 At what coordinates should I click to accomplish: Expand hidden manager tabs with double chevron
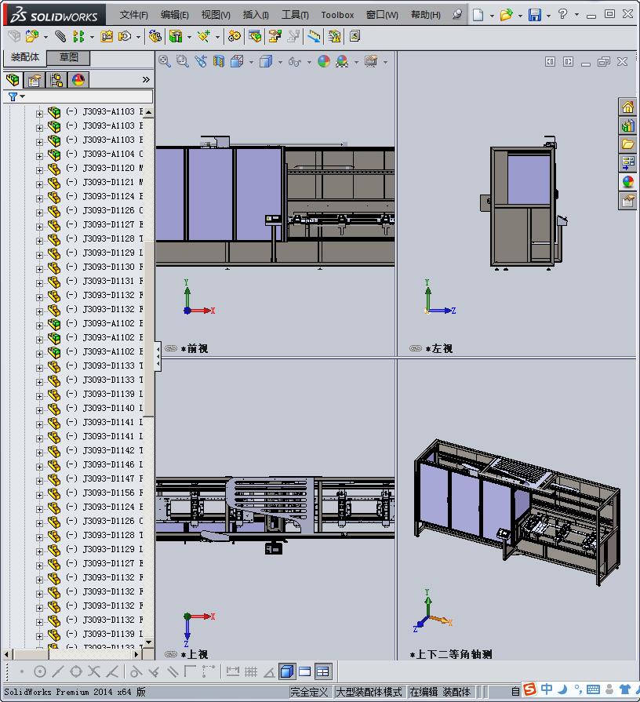[x=146, y=80]
